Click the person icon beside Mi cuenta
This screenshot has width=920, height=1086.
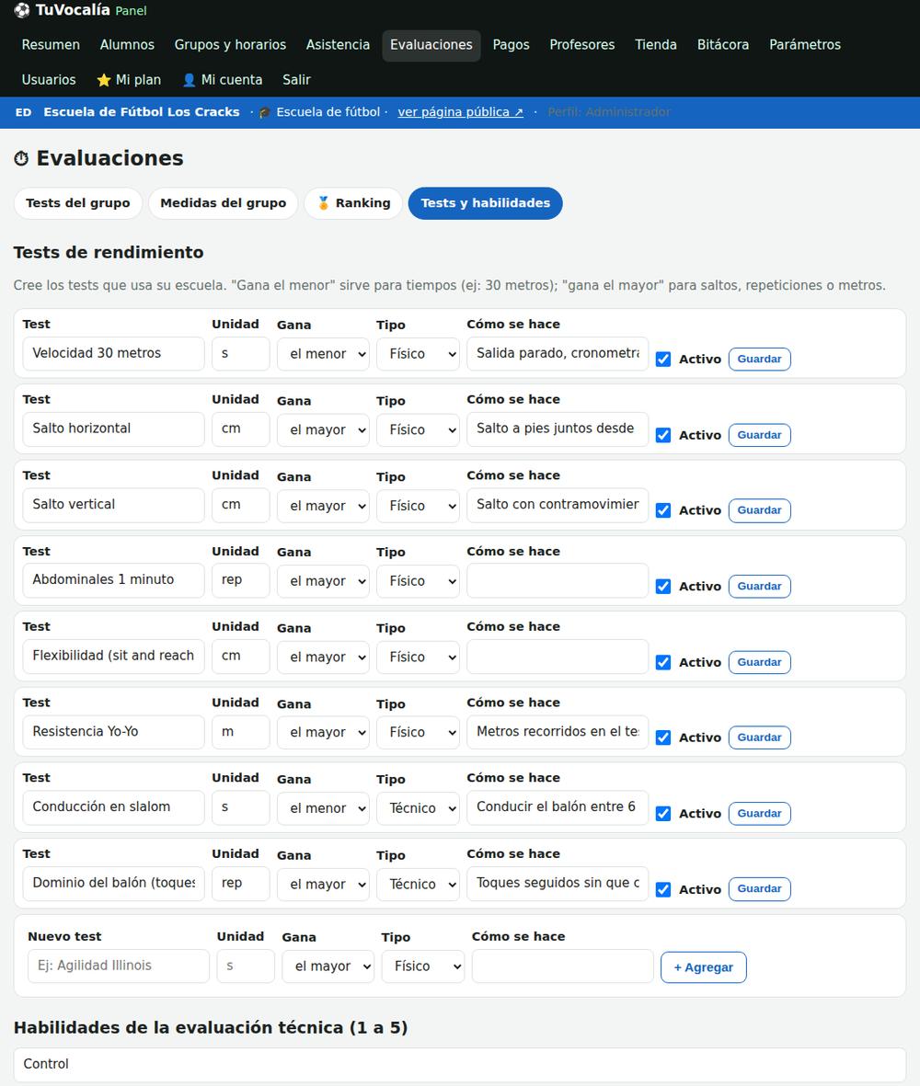(189, 80)
